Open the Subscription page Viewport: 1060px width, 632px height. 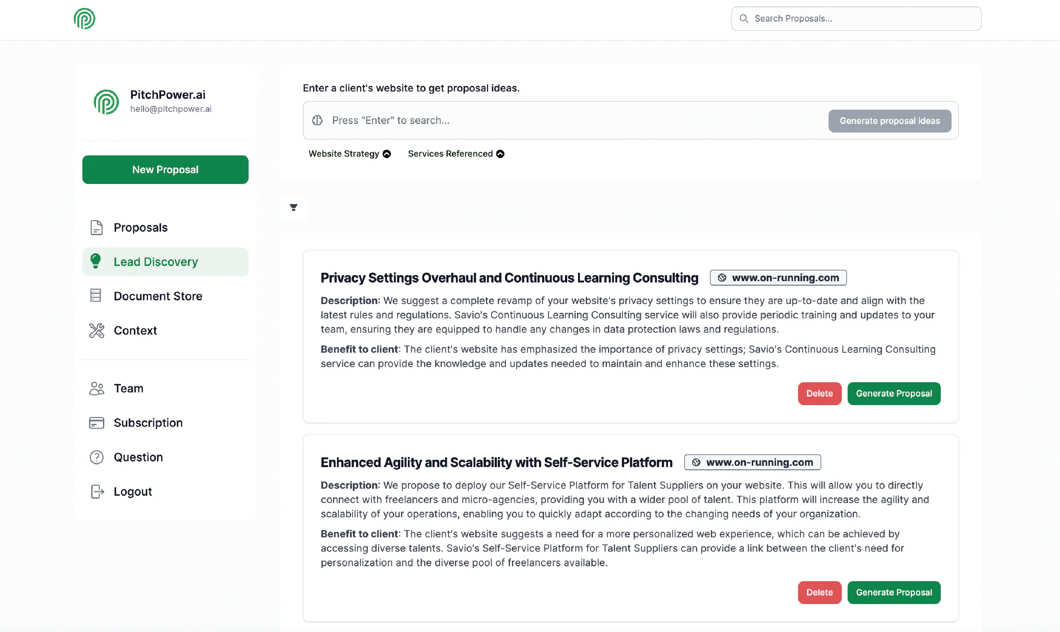tap(148, 423)
